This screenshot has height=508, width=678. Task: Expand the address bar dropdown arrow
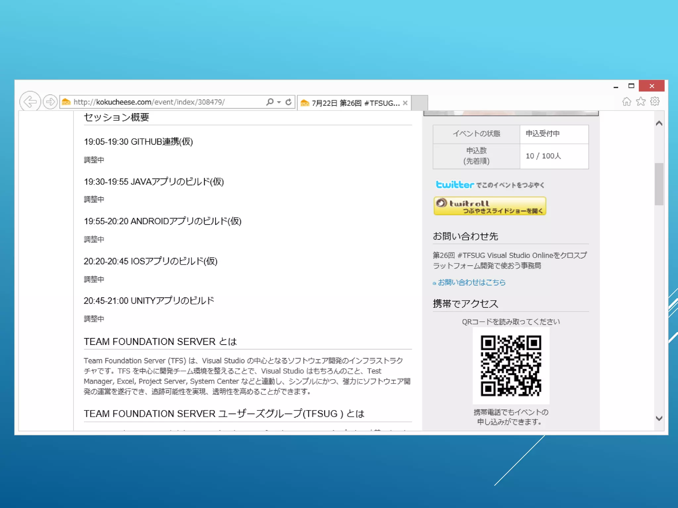point(279,102)
